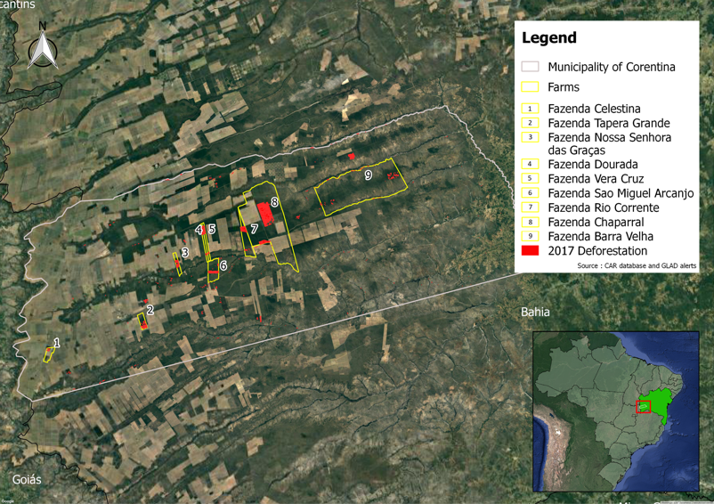Image resolution: width=714 pixels, height=504 pixels.
Task: Click the Fazenda Tapera Grande legend box
Action: (530, 123)
